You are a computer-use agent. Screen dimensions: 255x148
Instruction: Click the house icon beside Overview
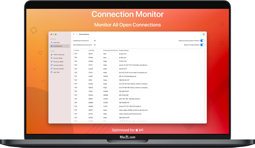click(52, 43)
